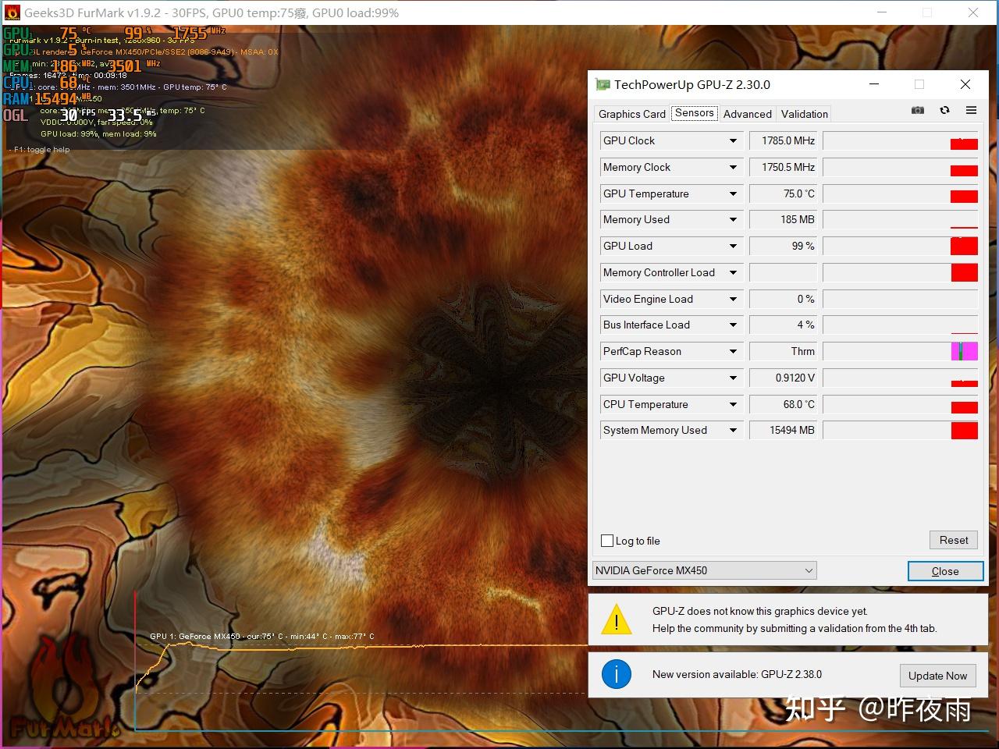
Task: Click the GPU Voltage value 0.9120 V
Action: (784, 378)
